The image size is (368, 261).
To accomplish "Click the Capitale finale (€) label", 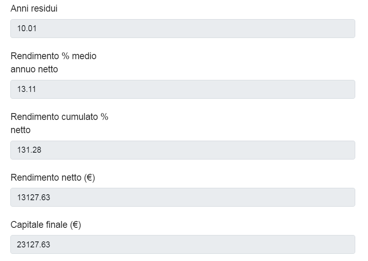I will pos(46,225).
